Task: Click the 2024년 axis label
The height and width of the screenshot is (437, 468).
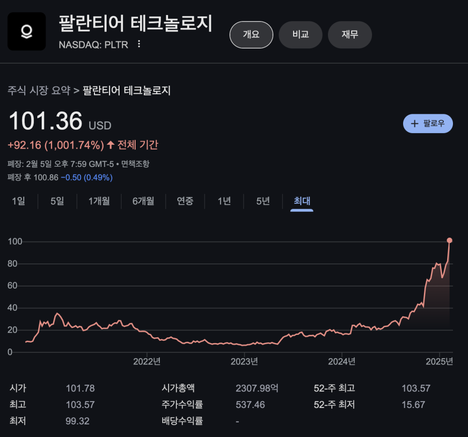Action: pyautogui.click(x=342, y=362)
